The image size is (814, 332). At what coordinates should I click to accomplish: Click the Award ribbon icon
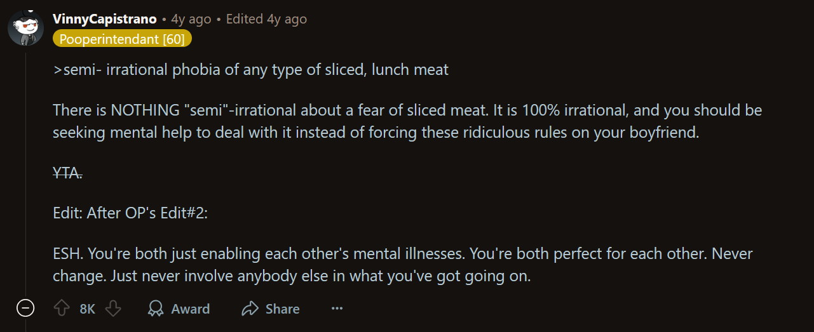click(156, 309)
